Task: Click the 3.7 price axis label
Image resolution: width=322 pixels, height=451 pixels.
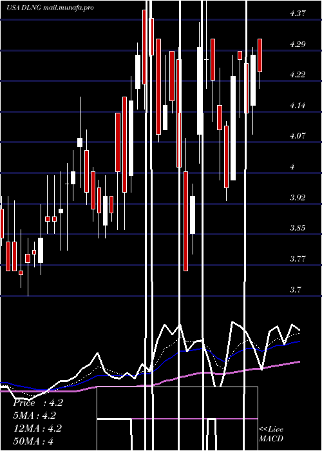Action: (x=296, y=289)
